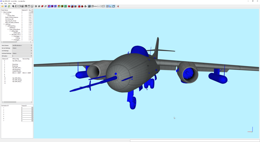260x142 pixels.
Task: Select the Air_Scoop_Left node
Action: pyautogui.click(x=9, y=19)
